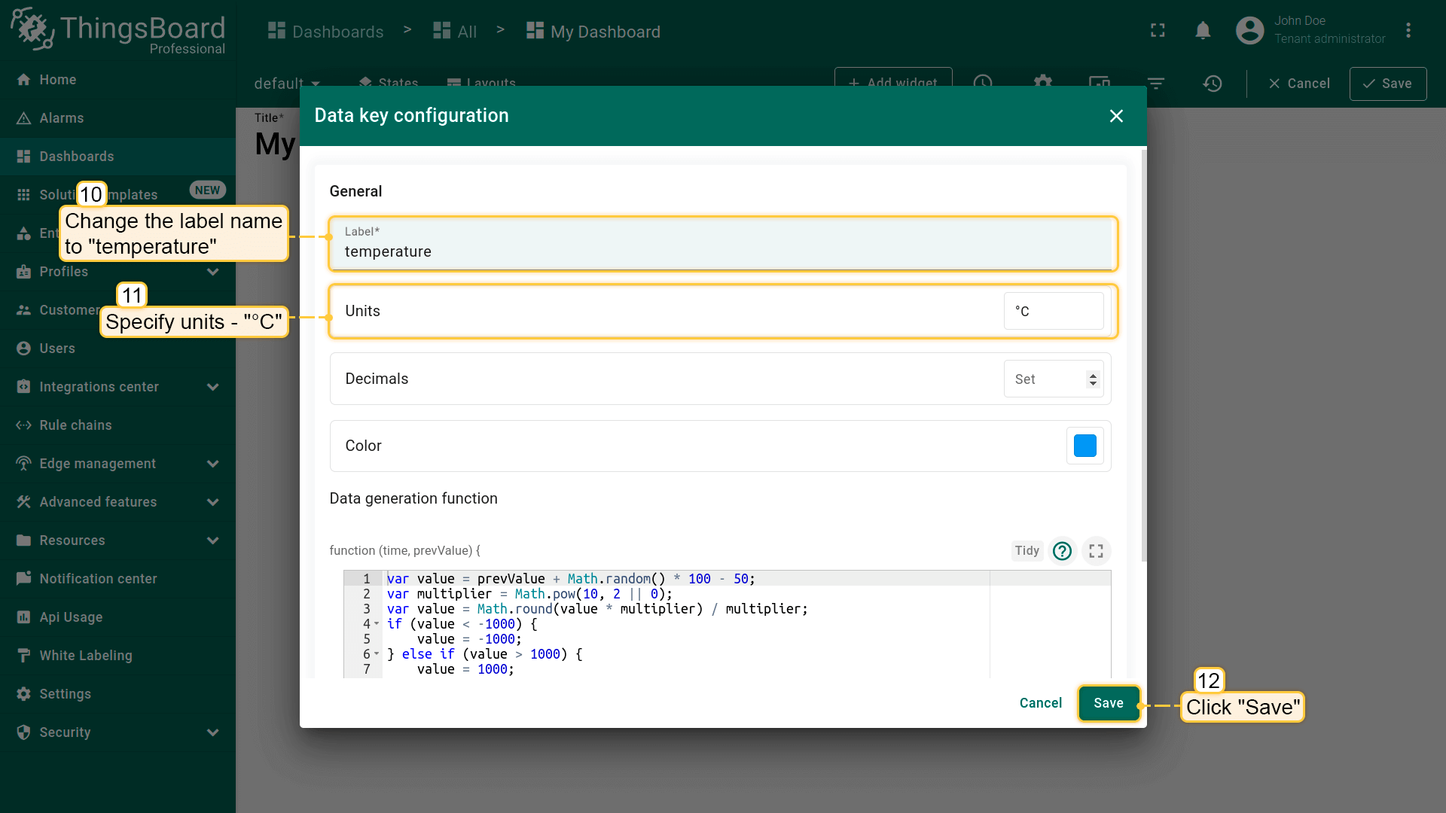Toggle dashboard fullscreen mode icon
The image size is (1446, 813).
pos(1158,30)
